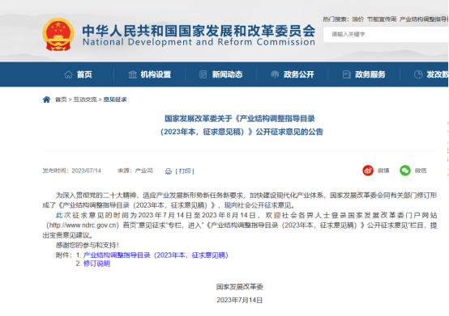Click the 附件 label

click(x=63, y=255)
